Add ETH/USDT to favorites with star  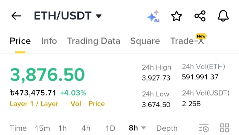tap(177, 16)
